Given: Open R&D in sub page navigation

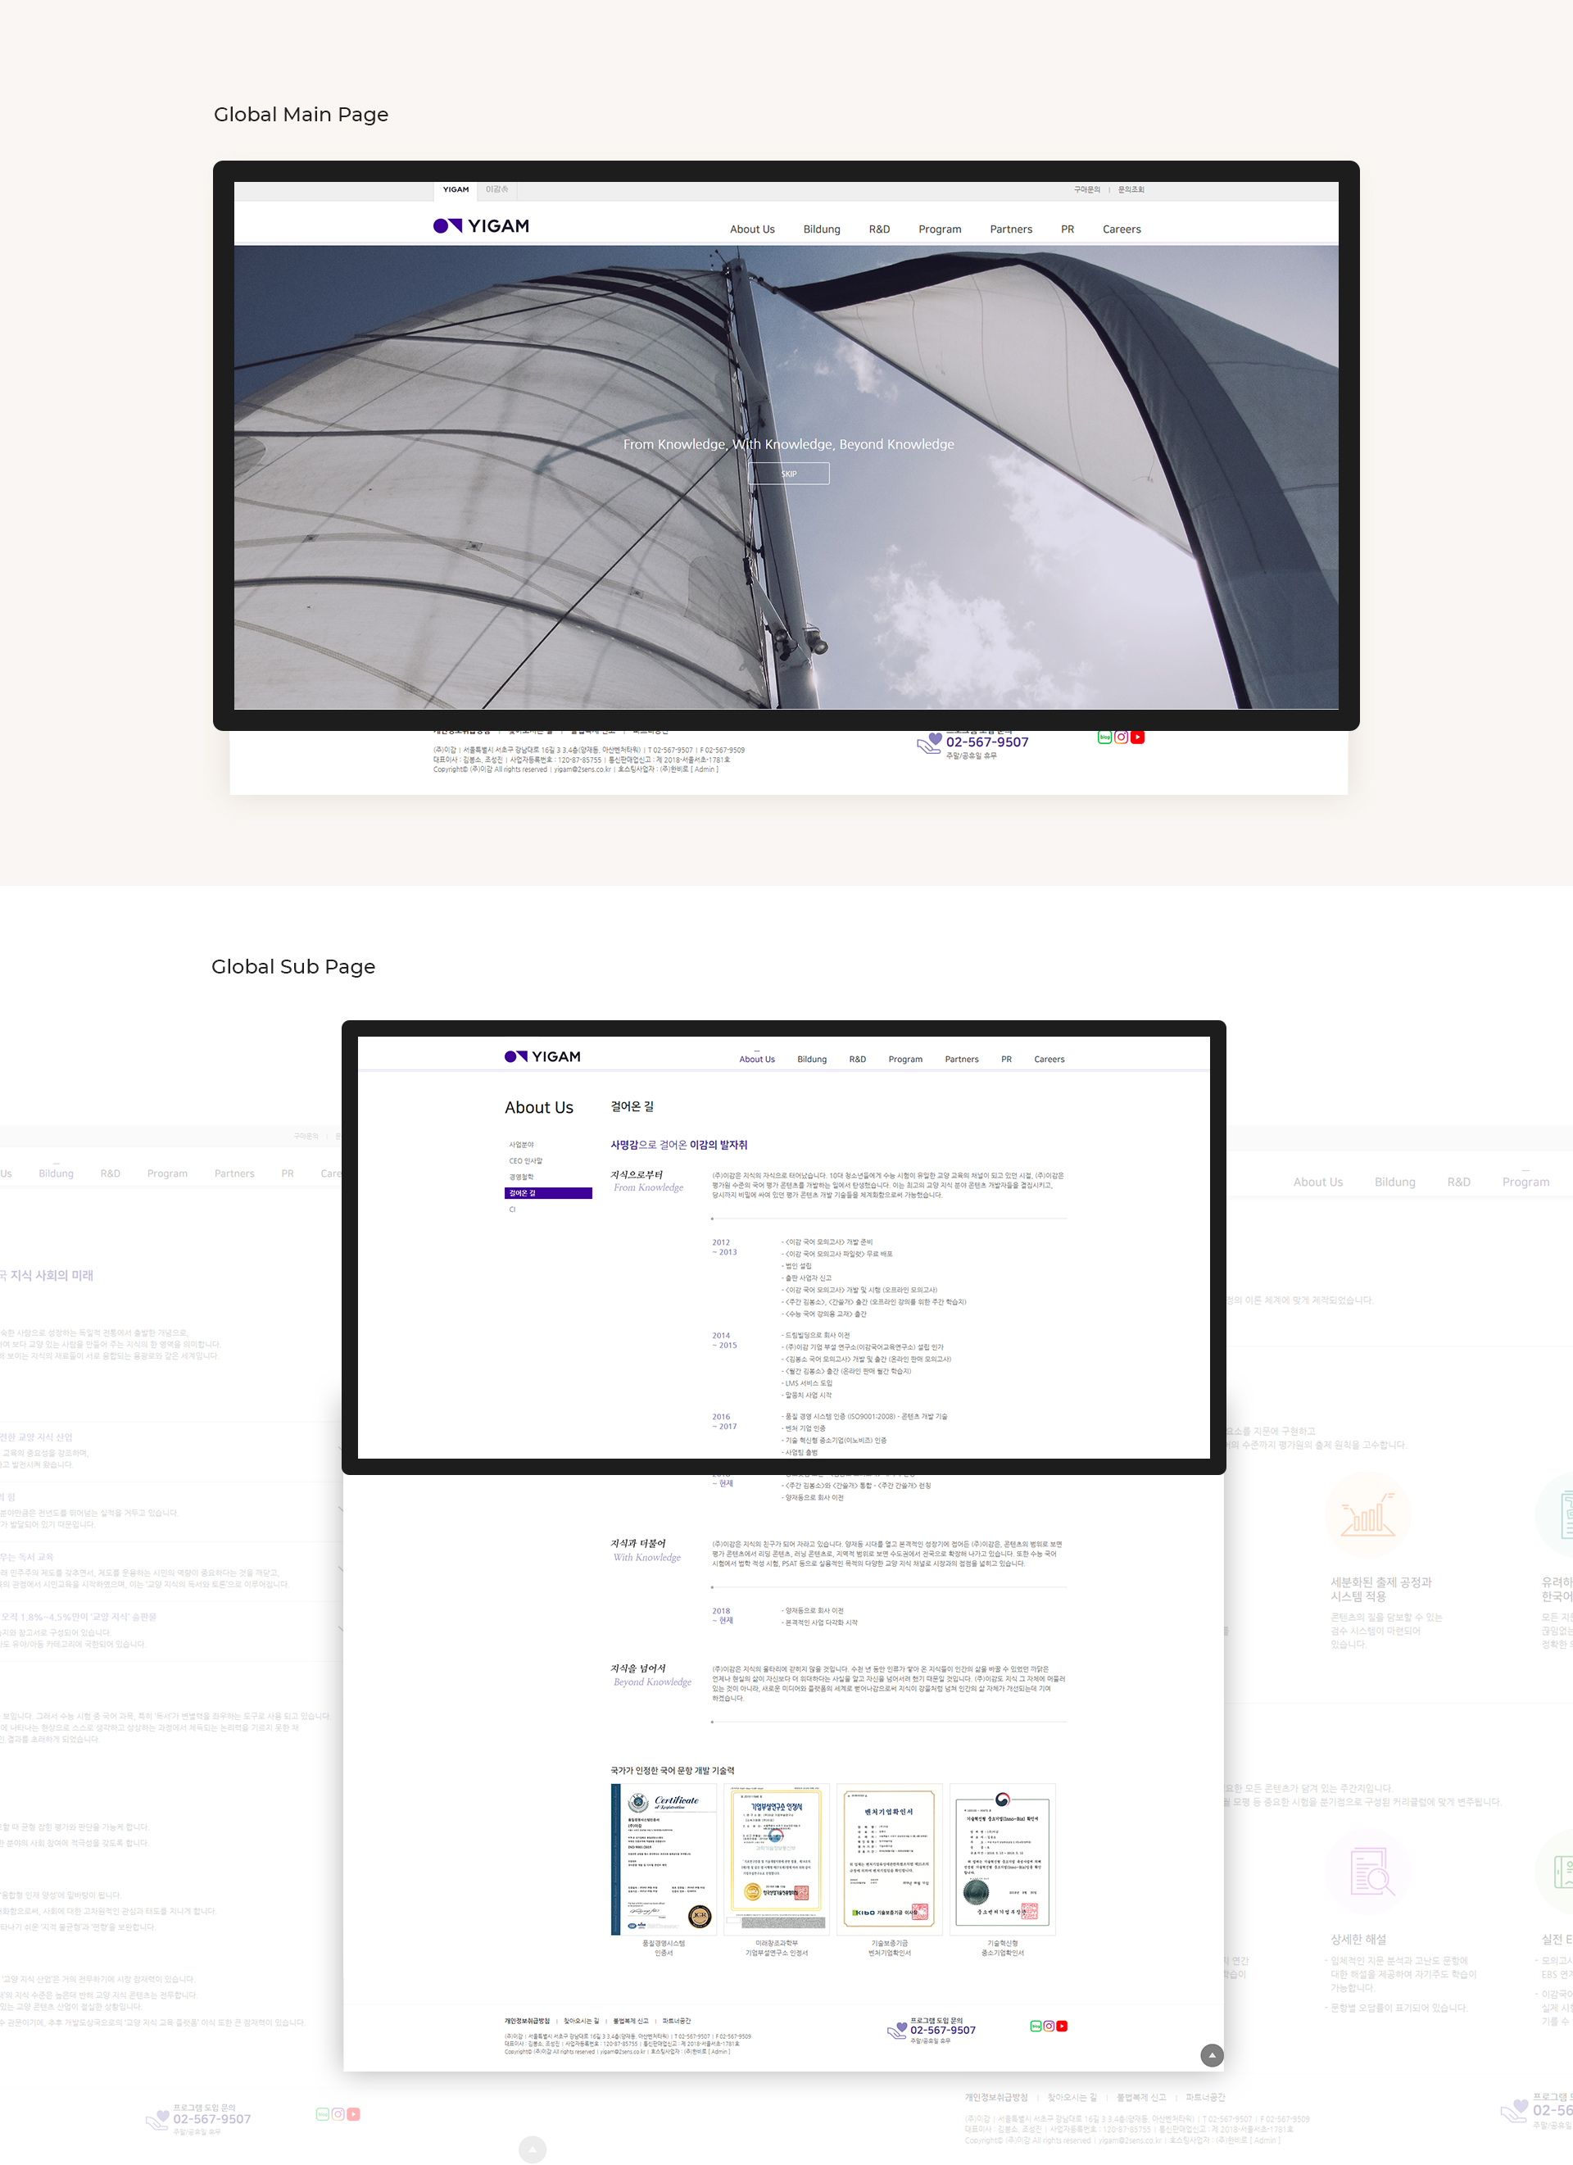Looking at the screenshot, I should click(857, 1059).
